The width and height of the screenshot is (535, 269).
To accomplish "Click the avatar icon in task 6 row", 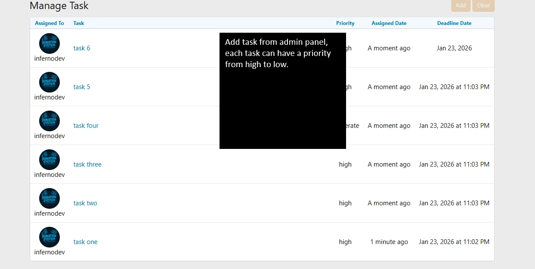I will pyautogui.click(x=49, y=43).
